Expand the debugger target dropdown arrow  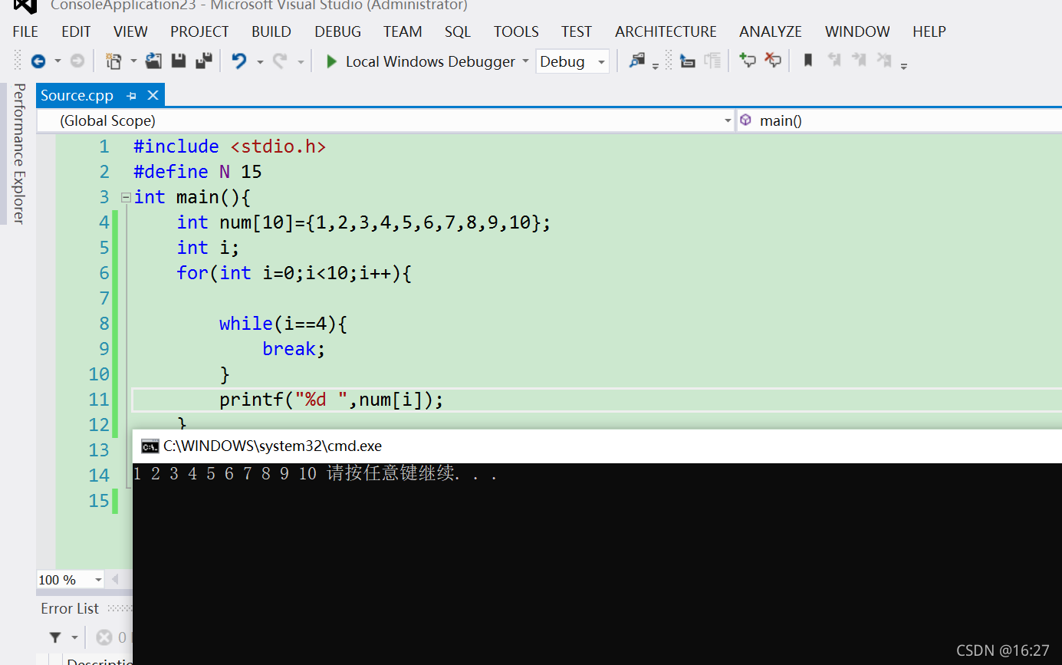coord(525,61)
